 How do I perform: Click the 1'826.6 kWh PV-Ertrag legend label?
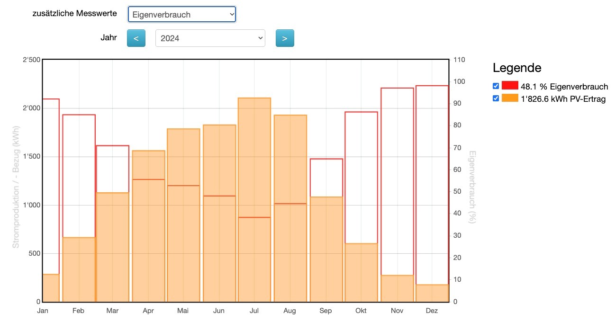click(x=563, y=99)
